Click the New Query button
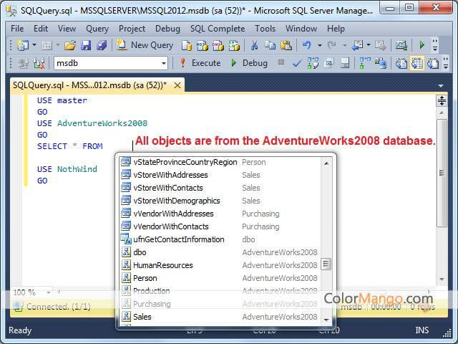The width and height of the screenshot is (458, 344). [x=145, y=45]
